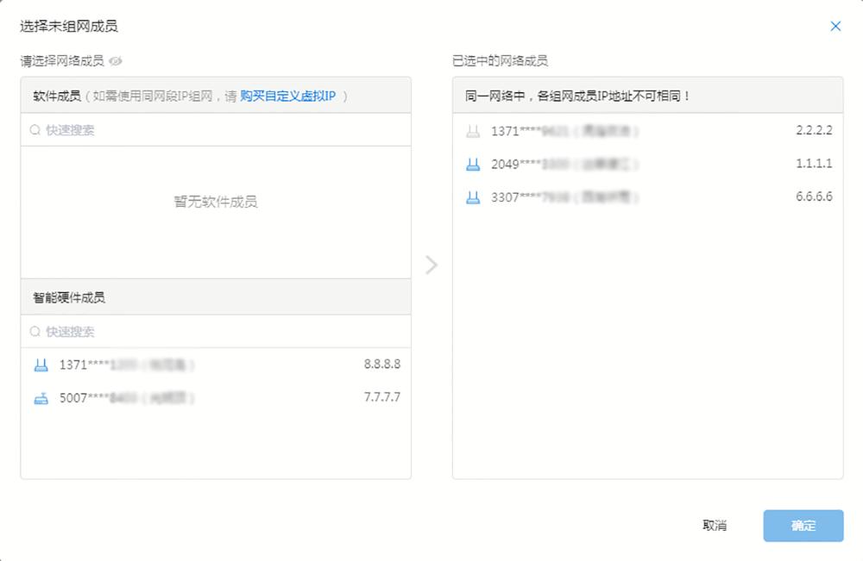Select the hardware member starting with 5007
This screenshot has height=561, width=863.
(216, 397)
